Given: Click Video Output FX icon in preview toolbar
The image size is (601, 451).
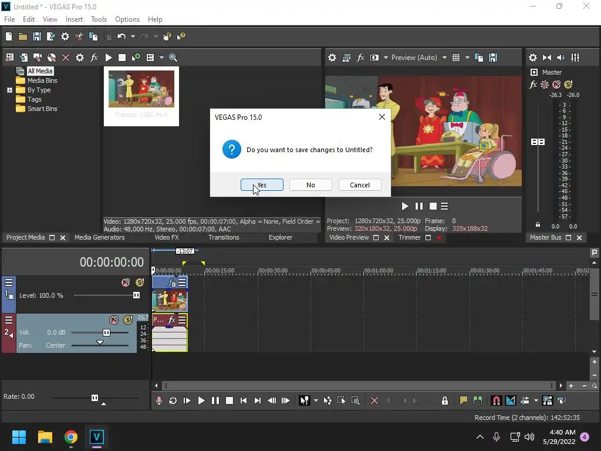Looking at the screenshot, I should [360, 58].
